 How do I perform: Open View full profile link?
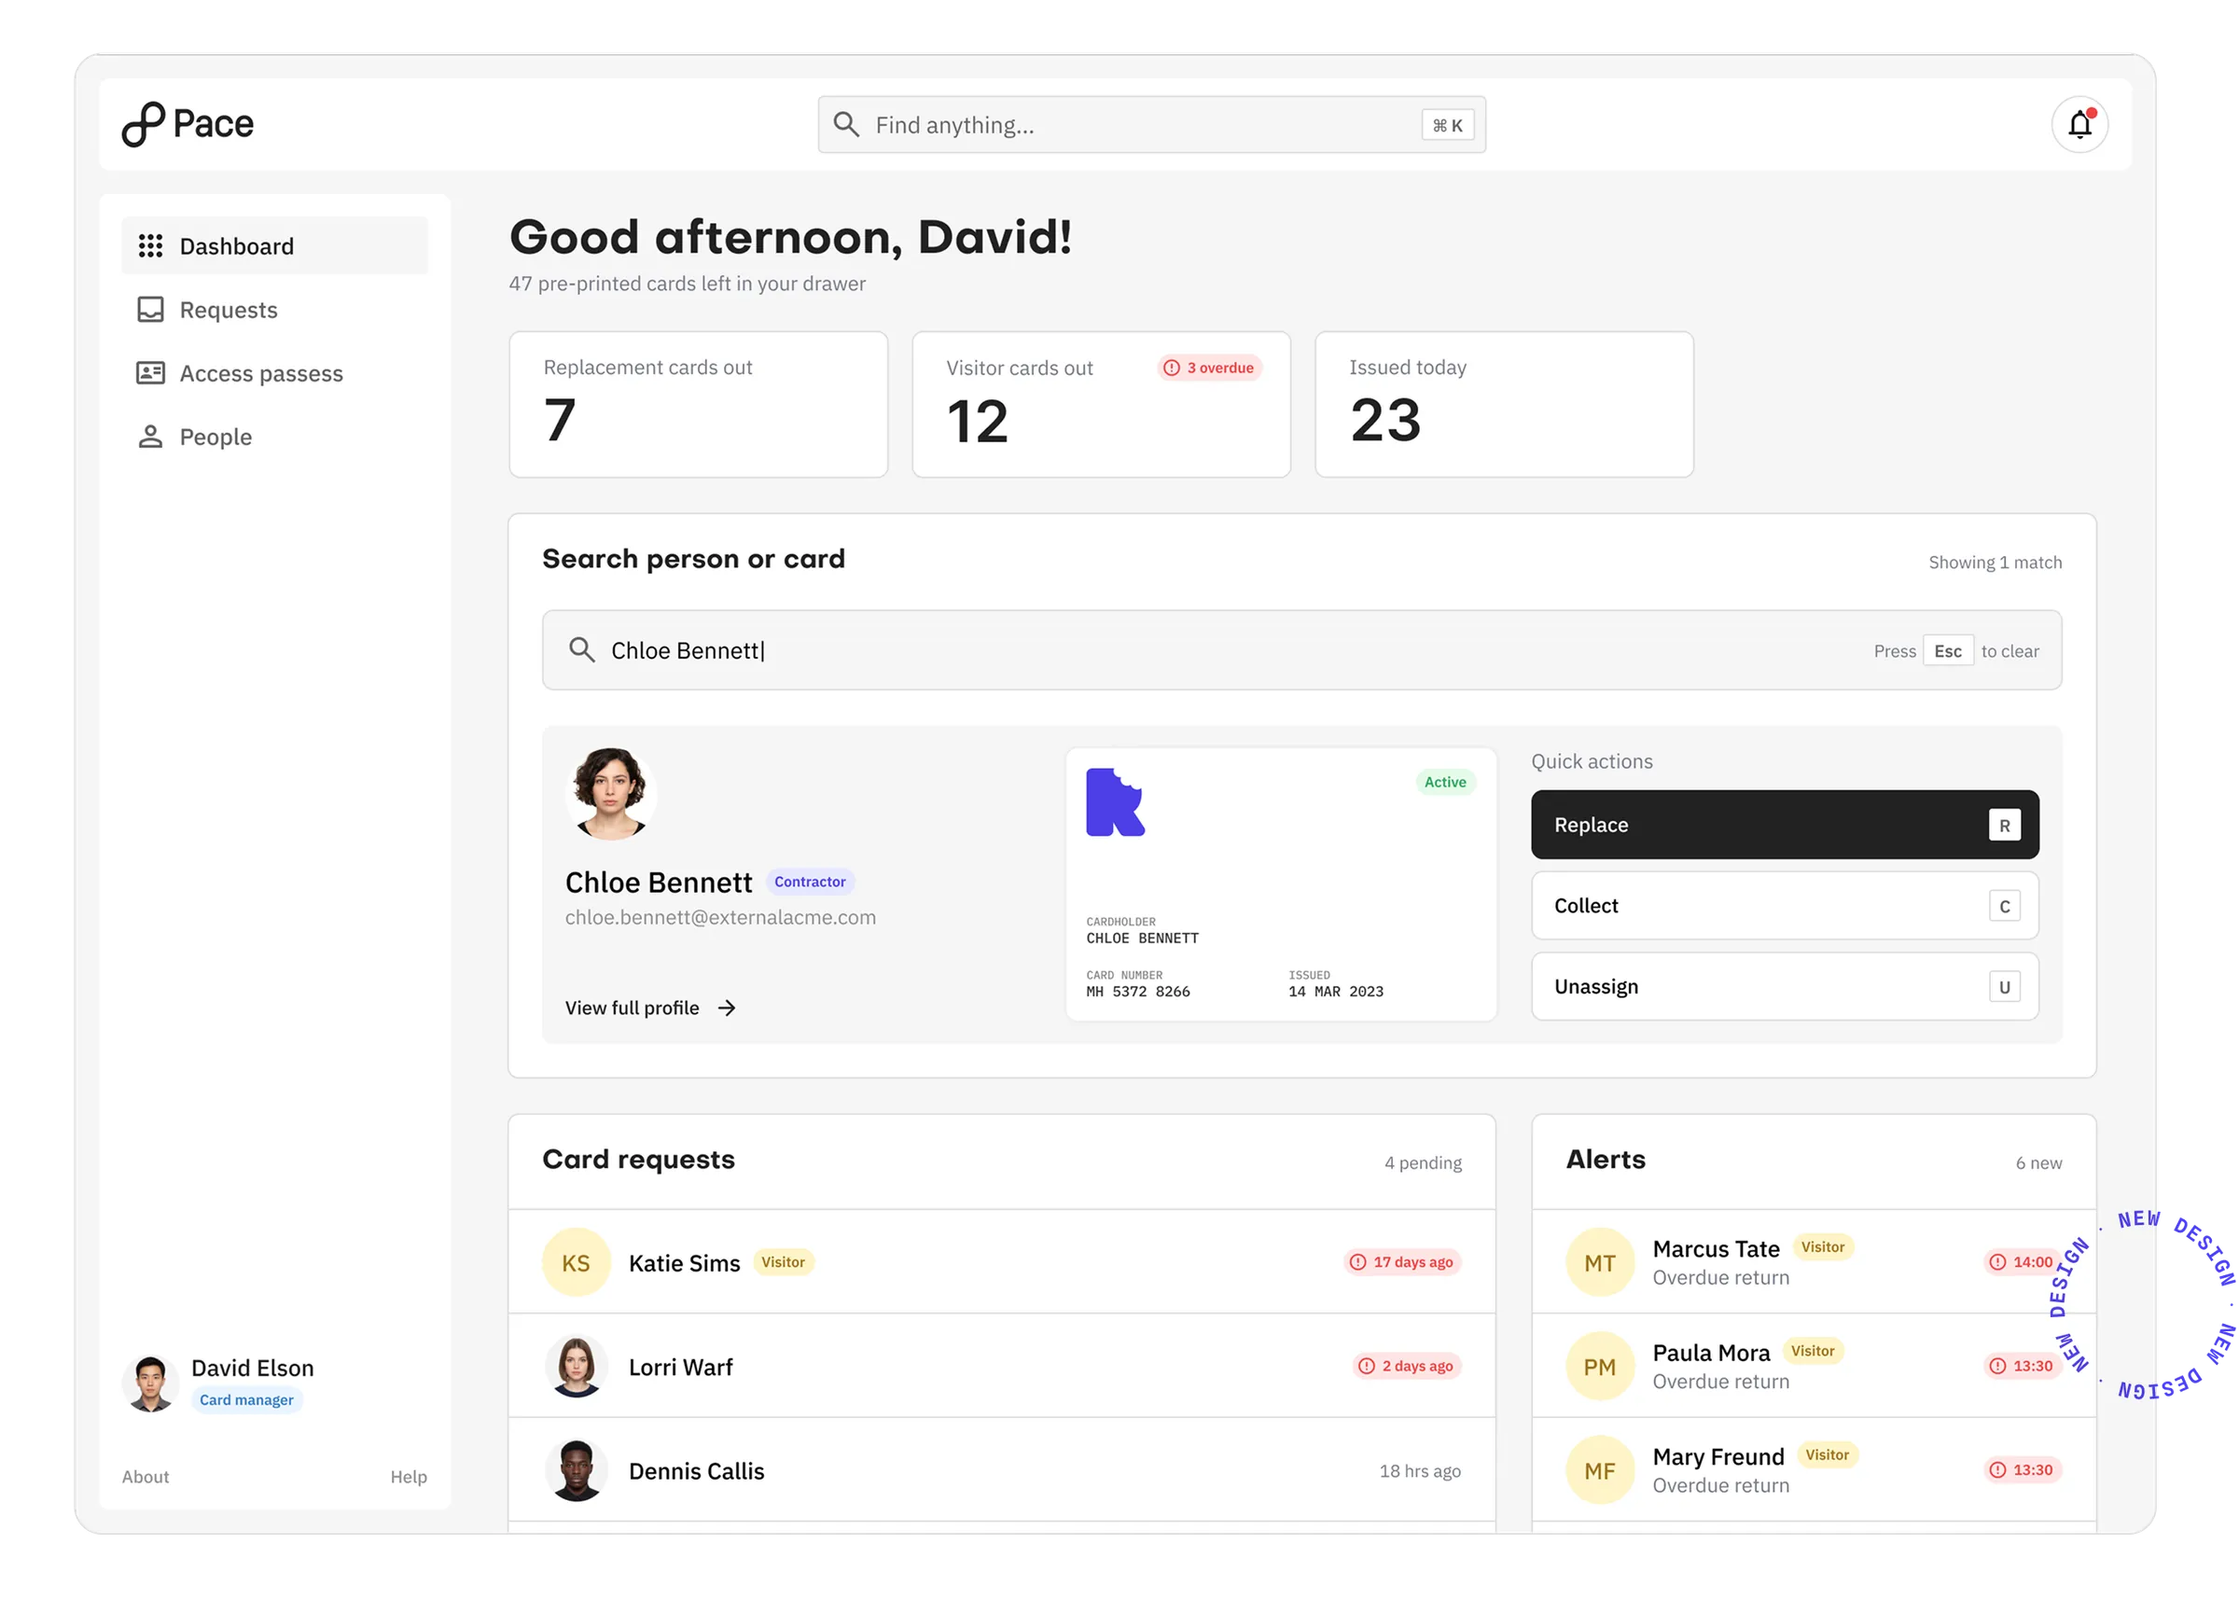(x=651, y=1008)
